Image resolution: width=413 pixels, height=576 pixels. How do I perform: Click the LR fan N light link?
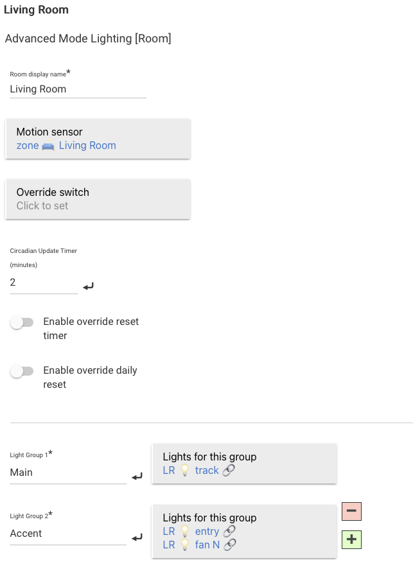point(191,545)
